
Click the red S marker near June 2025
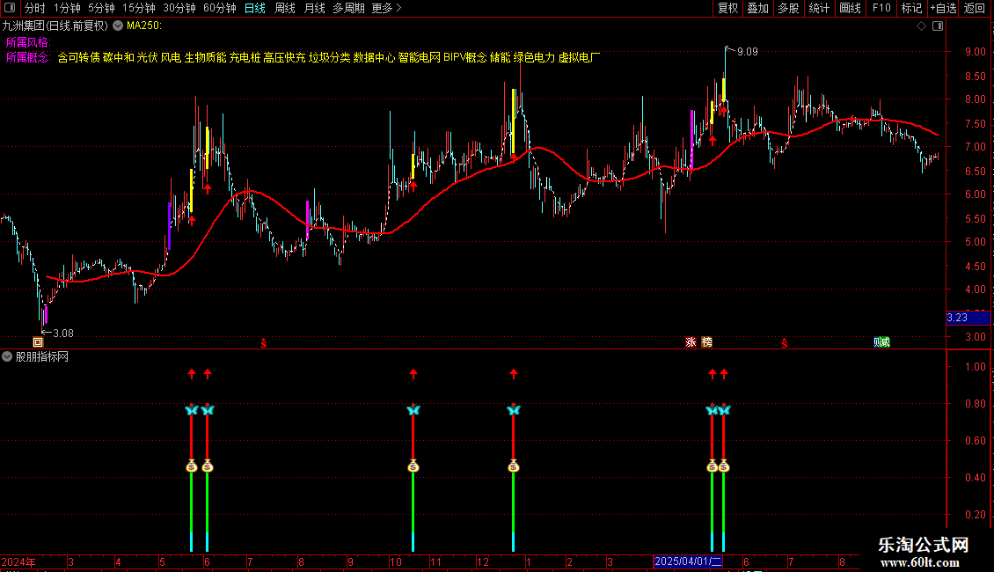784,343
